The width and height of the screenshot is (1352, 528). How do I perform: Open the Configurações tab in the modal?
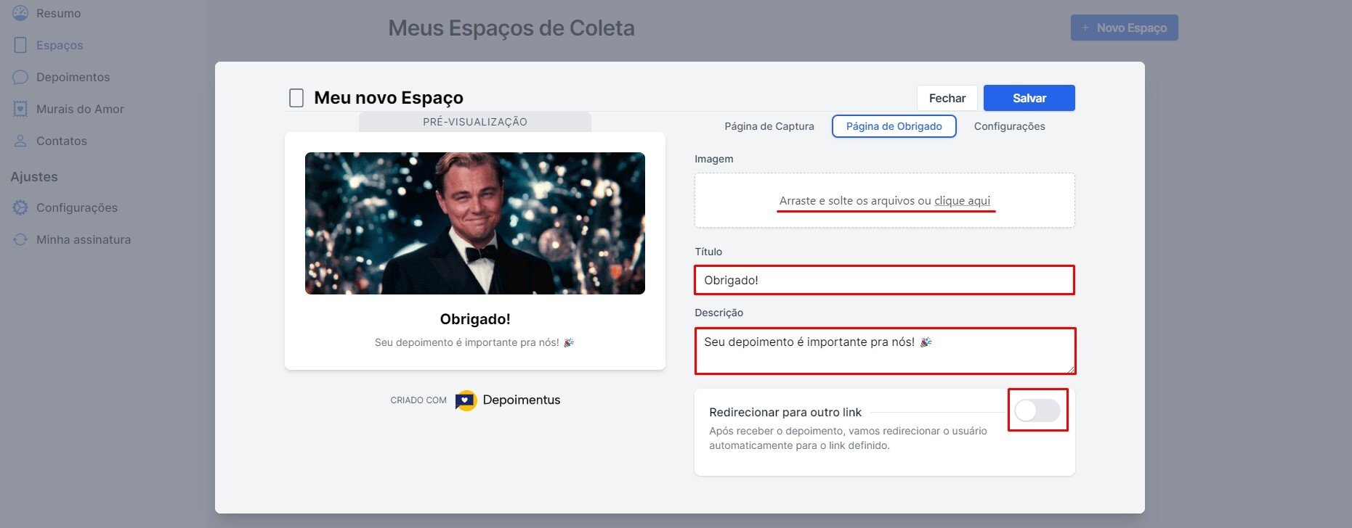[x=1009, y=126]
